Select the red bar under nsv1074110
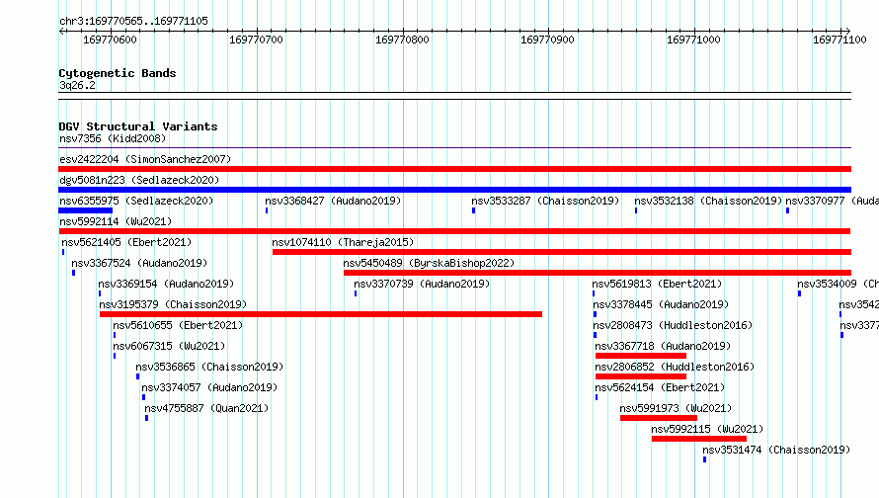 coord(562,252)
